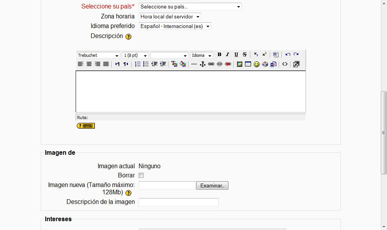The image size is (387, 230).
Task: Click the Examinar button
Action: pyautogui.click(x=212, y=185)
